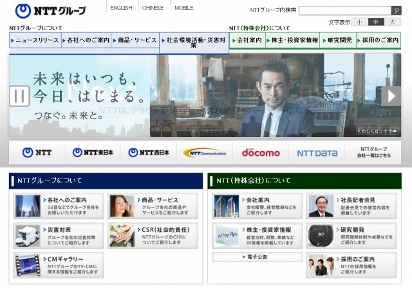Open 商品・サービス card title link
This screenshot has width=412, height=288.
point(160,200)
